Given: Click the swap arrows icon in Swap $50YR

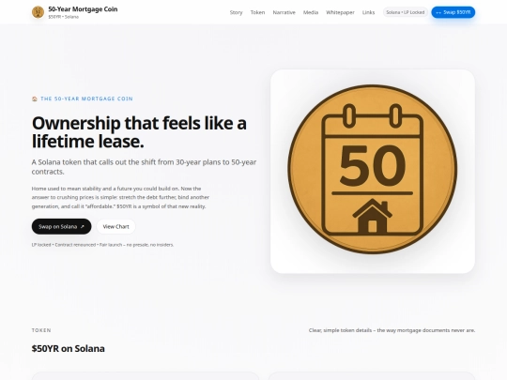Looking at the screenshot, I should tap(438, 12).
